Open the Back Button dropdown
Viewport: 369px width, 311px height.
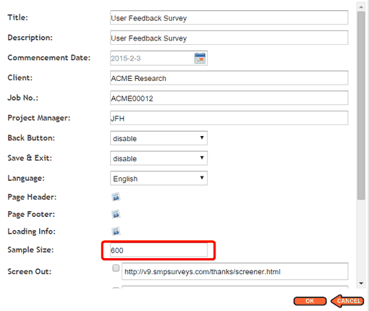(x=158, y=138)
